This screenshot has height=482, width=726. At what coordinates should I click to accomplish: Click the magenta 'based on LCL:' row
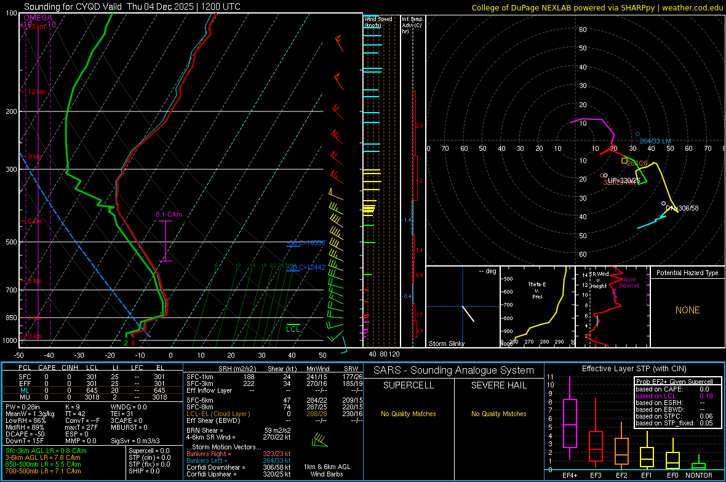tap(674, 396)
